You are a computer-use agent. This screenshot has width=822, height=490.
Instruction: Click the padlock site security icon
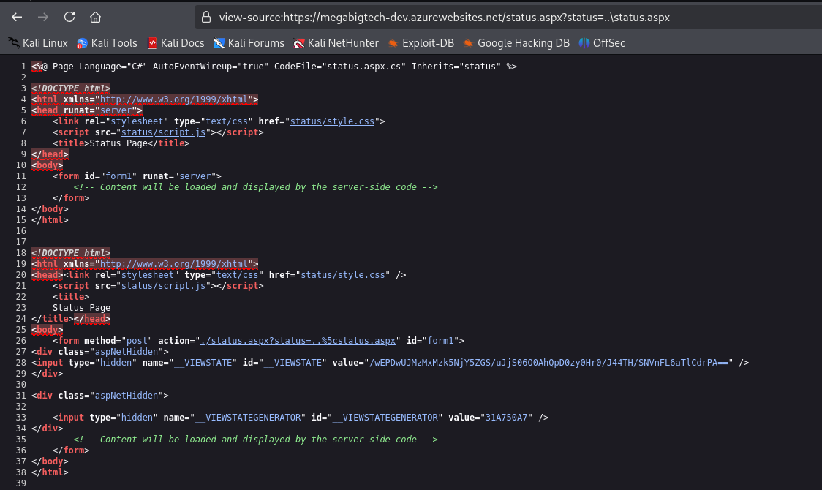click(x=206, y=18)
